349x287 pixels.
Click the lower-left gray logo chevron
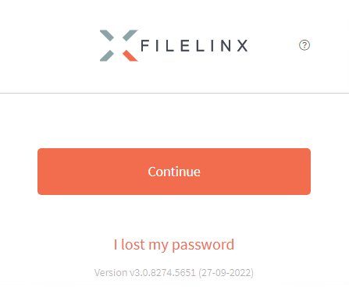point(107,55)
